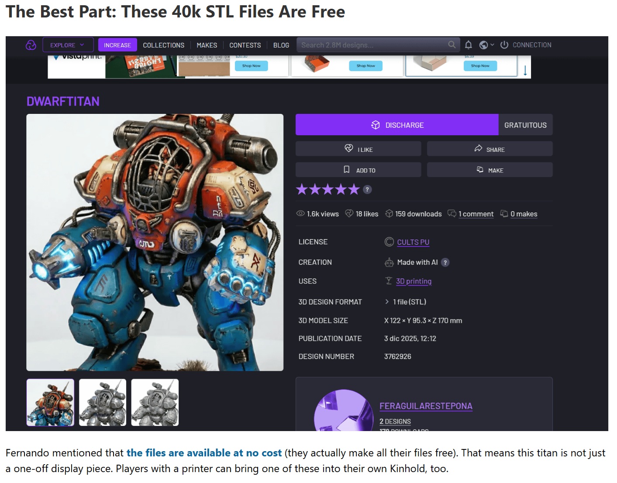
Task: Select the second gray model thumbnail
Action: click(x=103, y=402)
